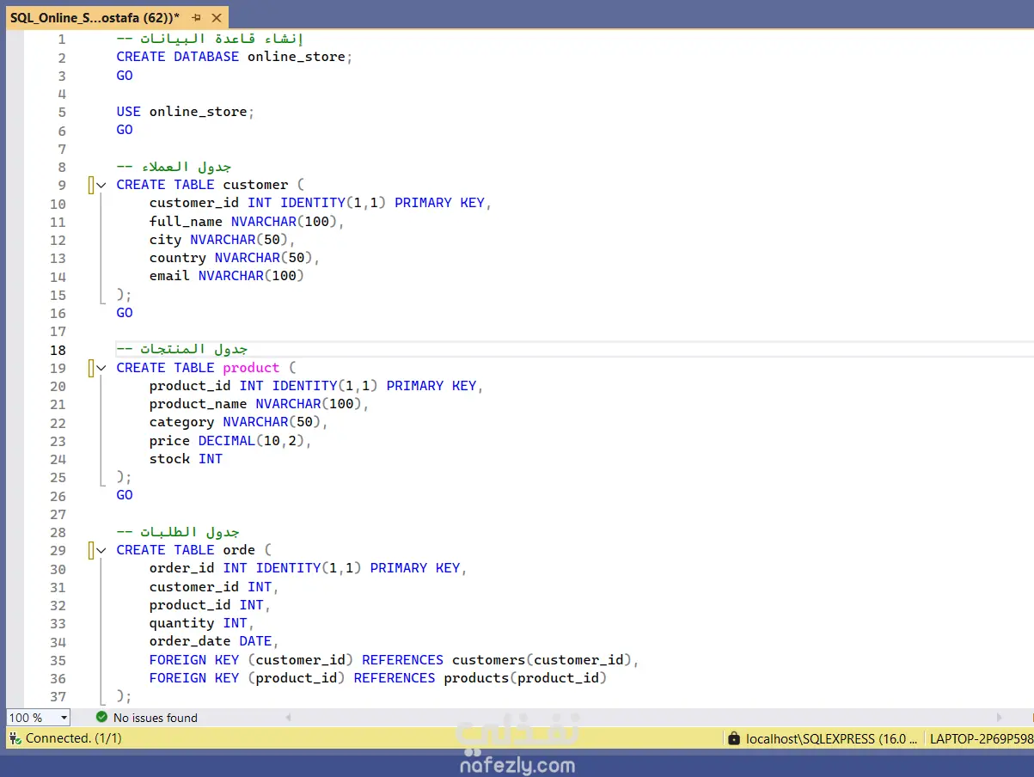
Task: Click the horizontal scrollbar right arrow
Action: pyautogui.click(x=999, y=718)
